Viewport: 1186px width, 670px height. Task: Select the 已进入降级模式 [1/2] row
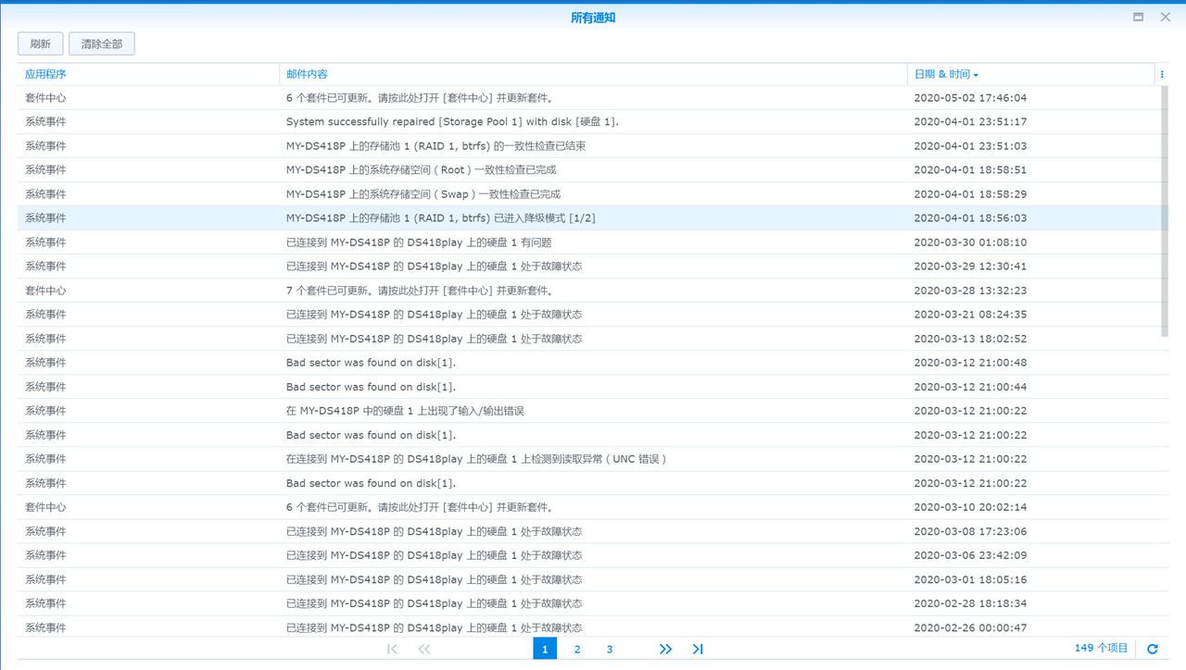pyautogui.click(x=588, y=217)
